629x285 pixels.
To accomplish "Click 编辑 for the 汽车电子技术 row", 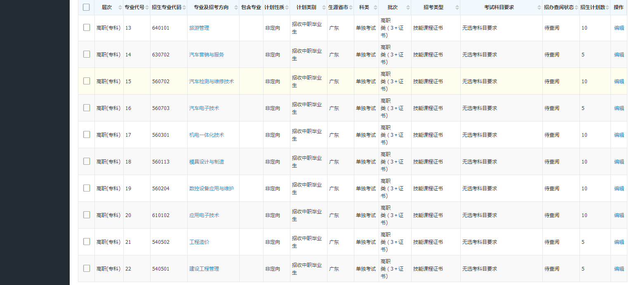I will point(619,108).
